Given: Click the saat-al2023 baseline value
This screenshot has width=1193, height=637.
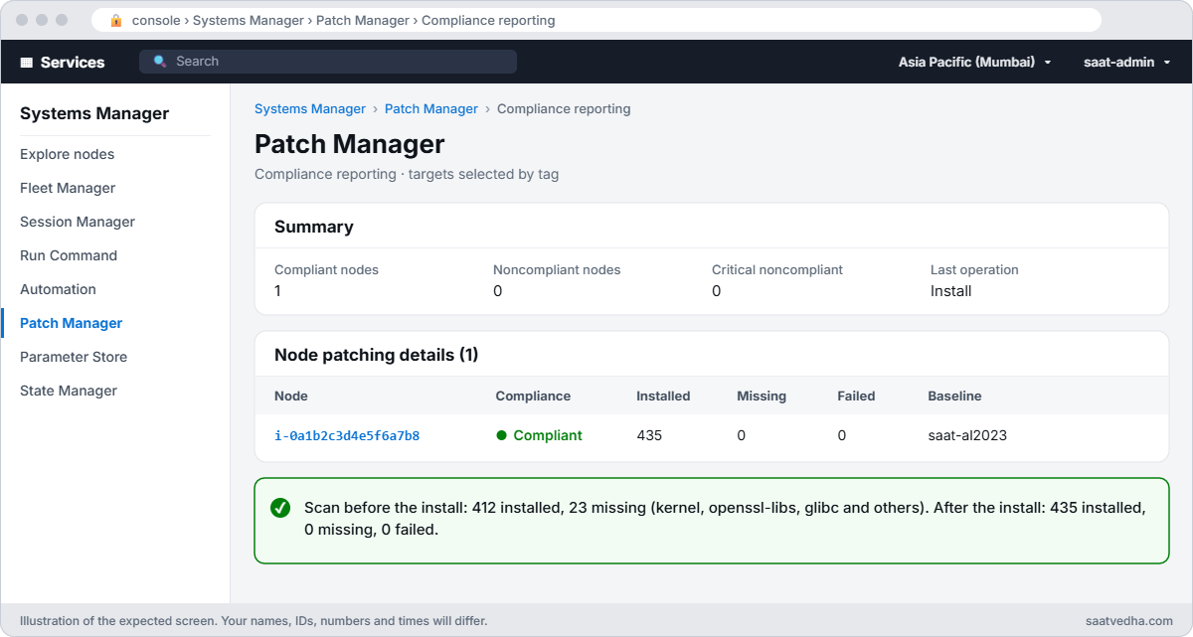Looking at the screenshot, I should 967,435.
